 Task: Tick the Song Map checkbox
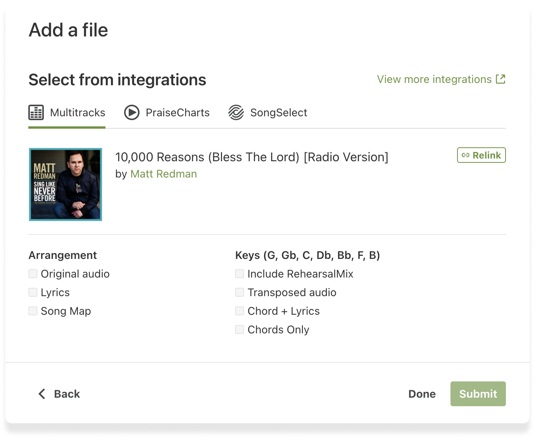33,311
